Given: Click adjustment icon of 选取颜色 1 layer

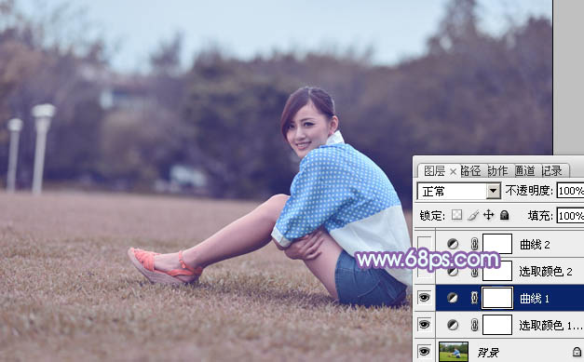Looking at the screenshot, I should [x=453, y=325].
